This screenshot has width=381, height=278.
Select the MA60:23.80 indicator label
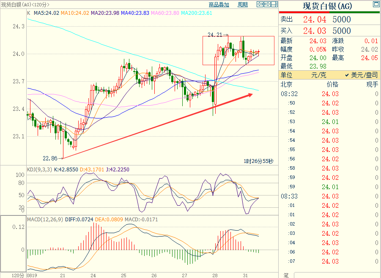pyautogui.click(x=165, y=13)
